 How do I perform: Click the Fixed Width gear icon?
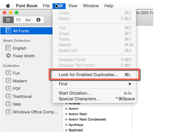click(x=8, y=56)
